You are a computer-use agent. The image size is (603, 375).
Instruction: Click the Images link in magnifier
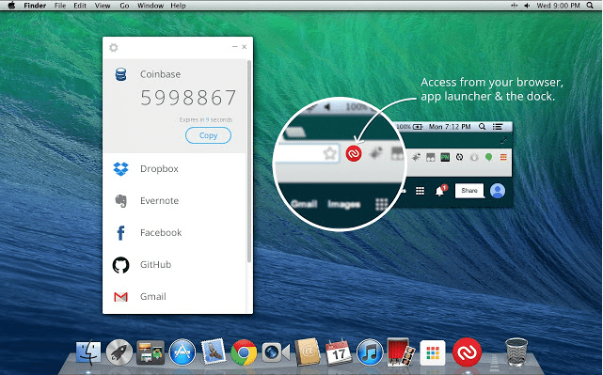[x=343, y=204]
